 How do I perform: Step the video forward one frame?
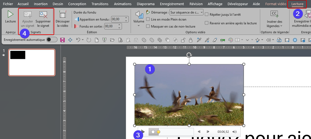208,132
